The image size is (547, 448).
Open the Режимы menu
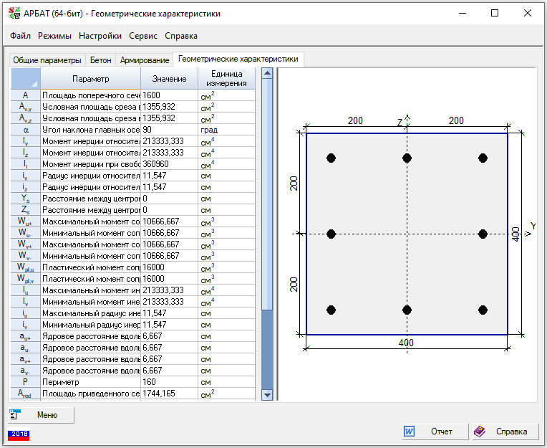pyautogui.click(x=54, y=36)
